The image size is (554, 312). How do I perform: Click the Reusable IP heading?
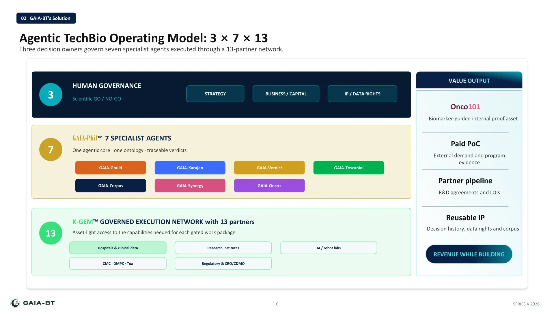(x=465, y=218)
